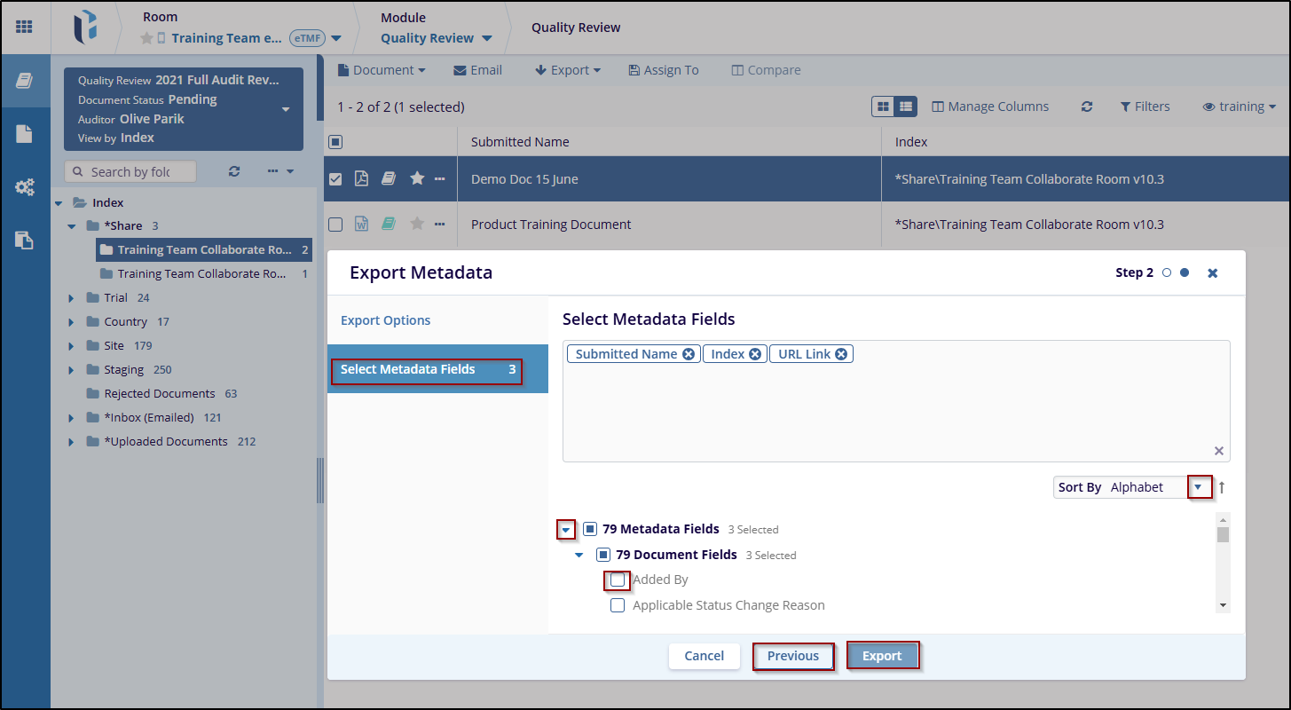1291x710 pixels.
Task: Expand the Trial folder in index
Action: click(x=71, y=298)
